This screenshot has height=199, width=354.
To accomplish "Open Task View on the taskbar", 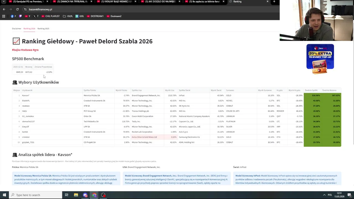I will (67, 195).
